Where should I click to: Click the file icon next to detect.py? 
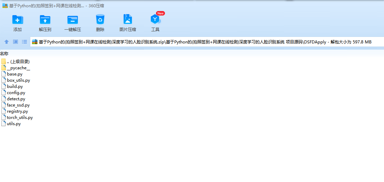coord(3,99)
